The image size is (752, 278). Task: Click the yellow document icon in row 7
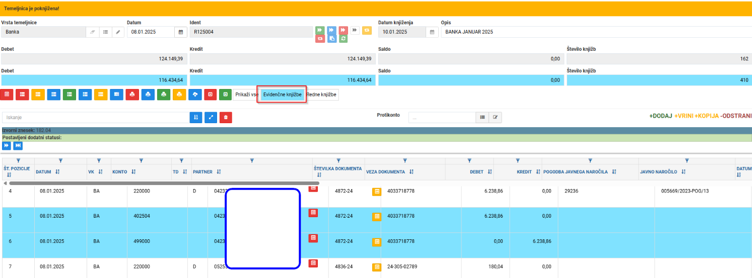pyautogui.click(x=377, y=267)
